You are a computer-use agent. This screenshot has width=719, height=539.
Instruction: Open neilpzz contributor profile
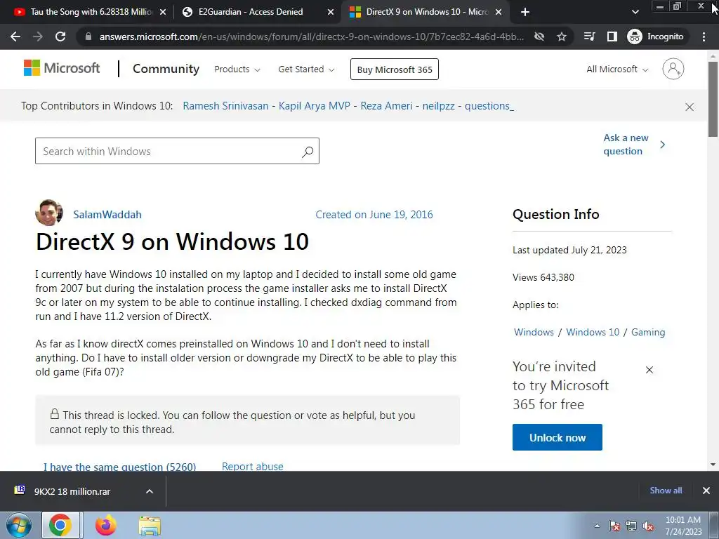coord(439,106)
